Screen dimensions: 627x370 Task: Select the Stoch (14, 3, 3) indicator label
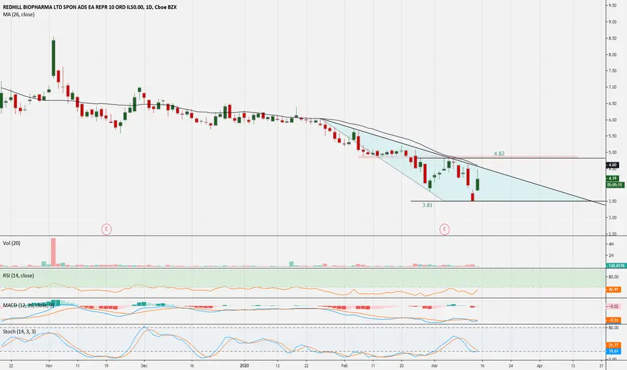[20, 332]
